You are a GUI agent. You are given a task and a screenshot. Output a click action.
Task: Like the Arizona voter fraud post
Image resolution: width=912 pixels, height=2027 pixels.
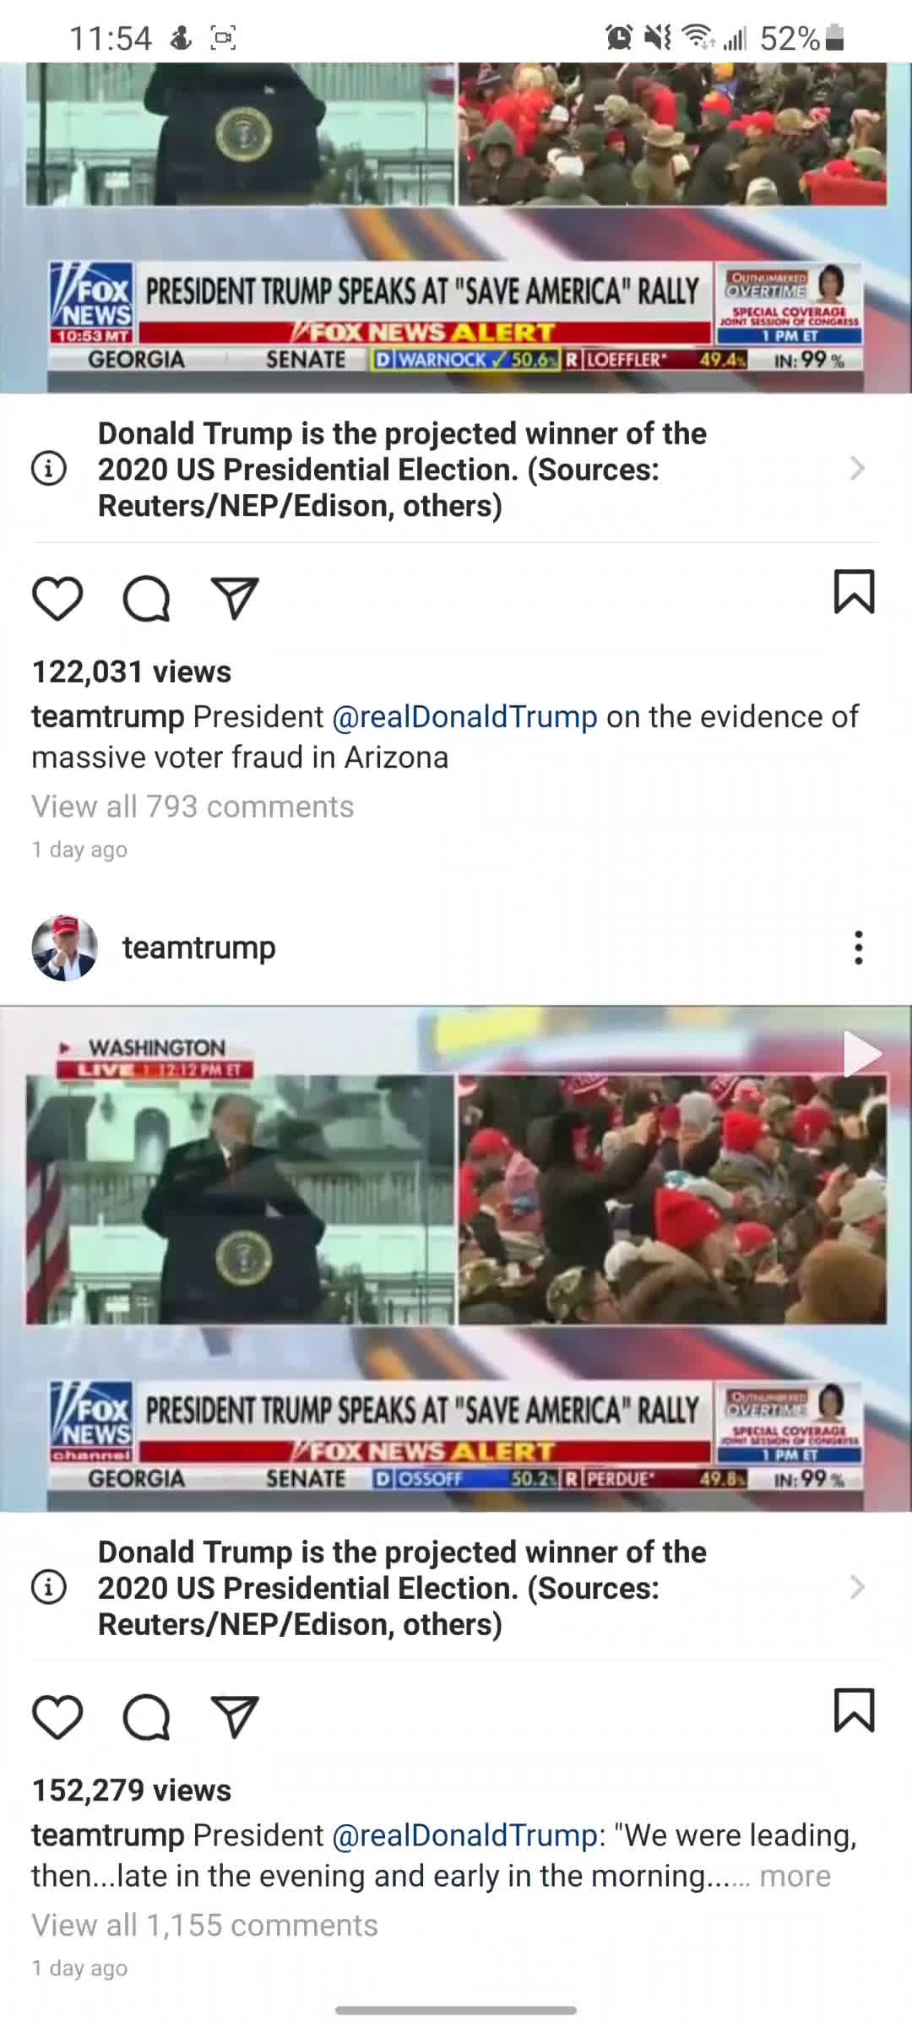pyautogui.click(x=57, y=599)
